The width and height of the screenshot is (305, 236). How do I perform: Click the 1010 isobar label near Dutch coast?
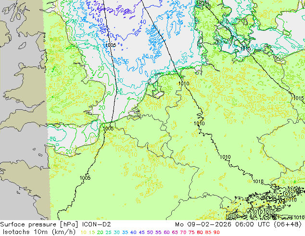point(184,83)
